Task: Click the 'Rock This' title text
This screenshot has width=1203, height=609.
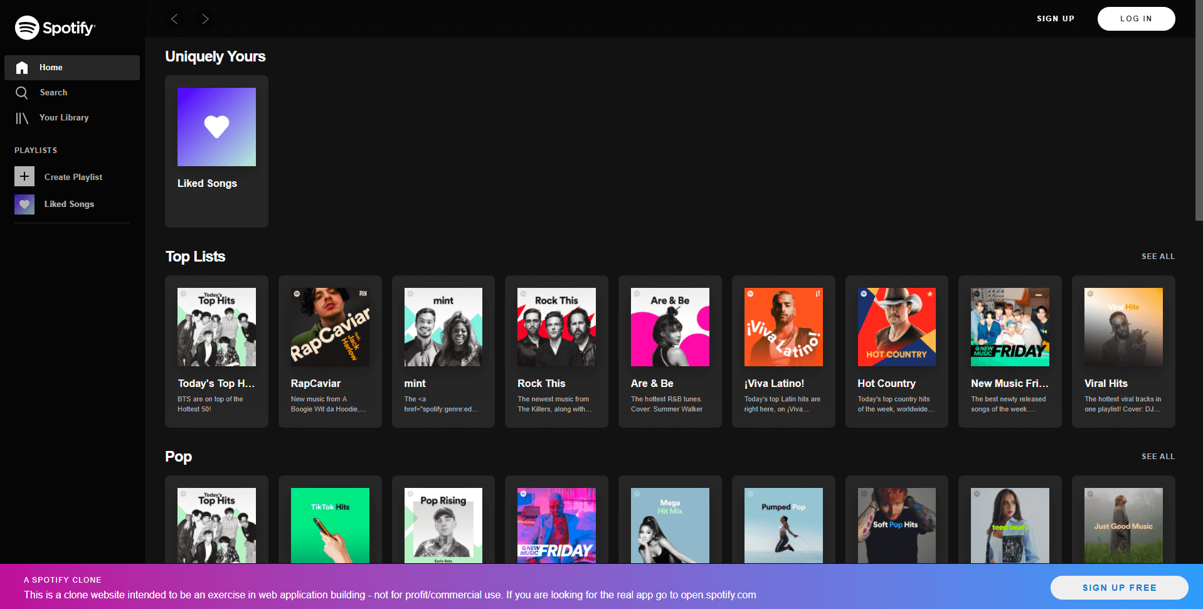Action: tap(541, 383)
